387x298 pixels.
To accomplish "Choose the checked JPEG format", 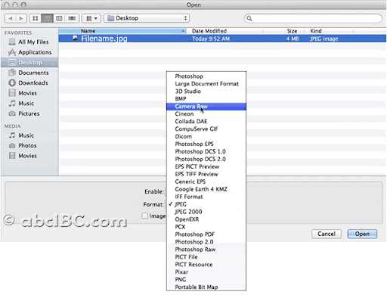I will tap(206, 204).
